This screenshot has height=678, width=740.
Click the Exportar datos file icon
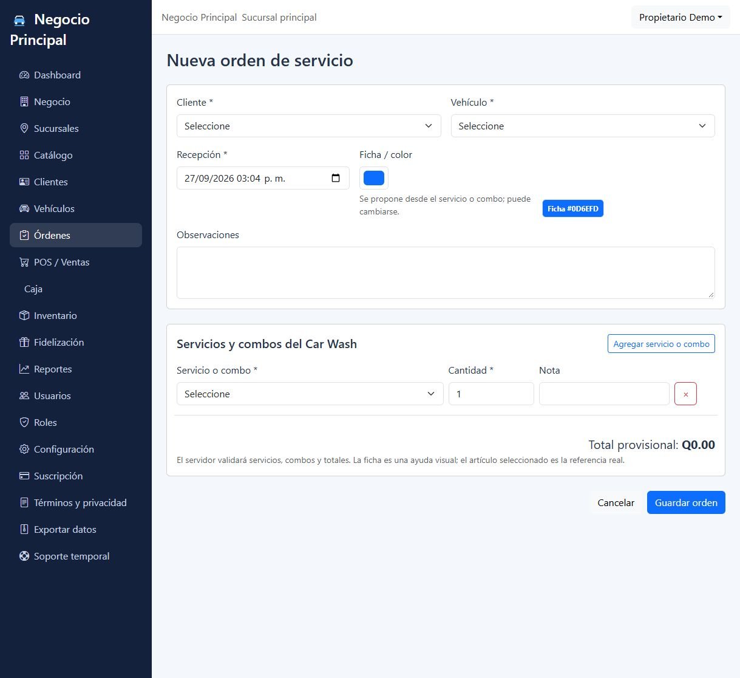point(24,530)
